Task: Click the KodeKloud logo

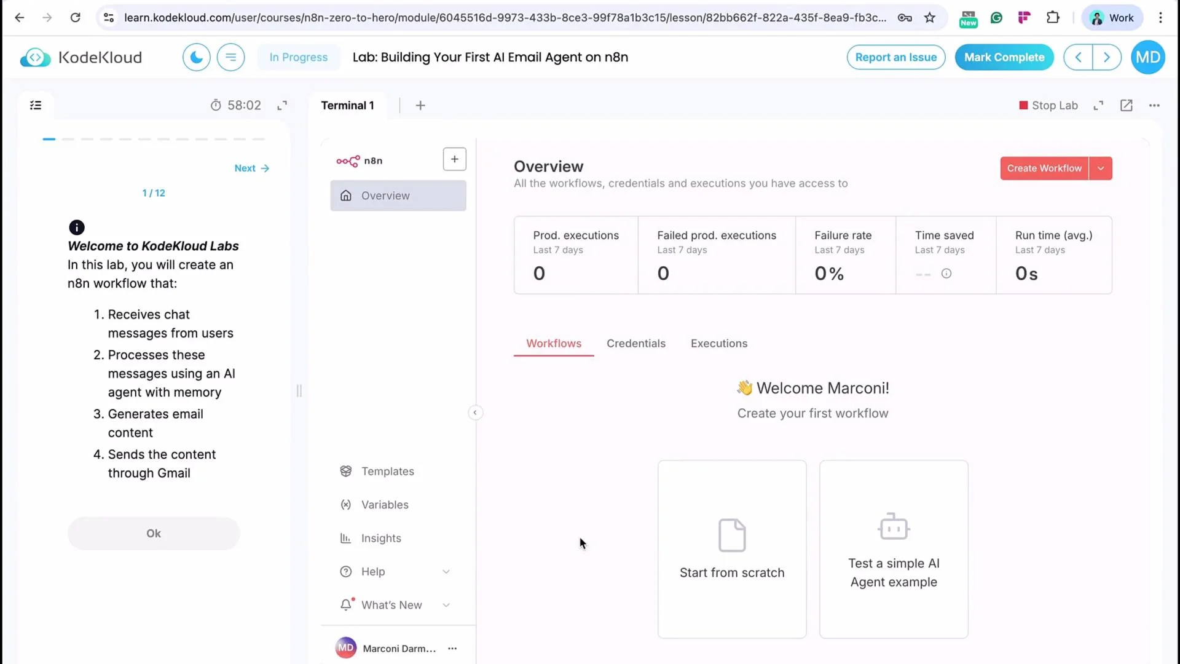Action: pos(81,57)
